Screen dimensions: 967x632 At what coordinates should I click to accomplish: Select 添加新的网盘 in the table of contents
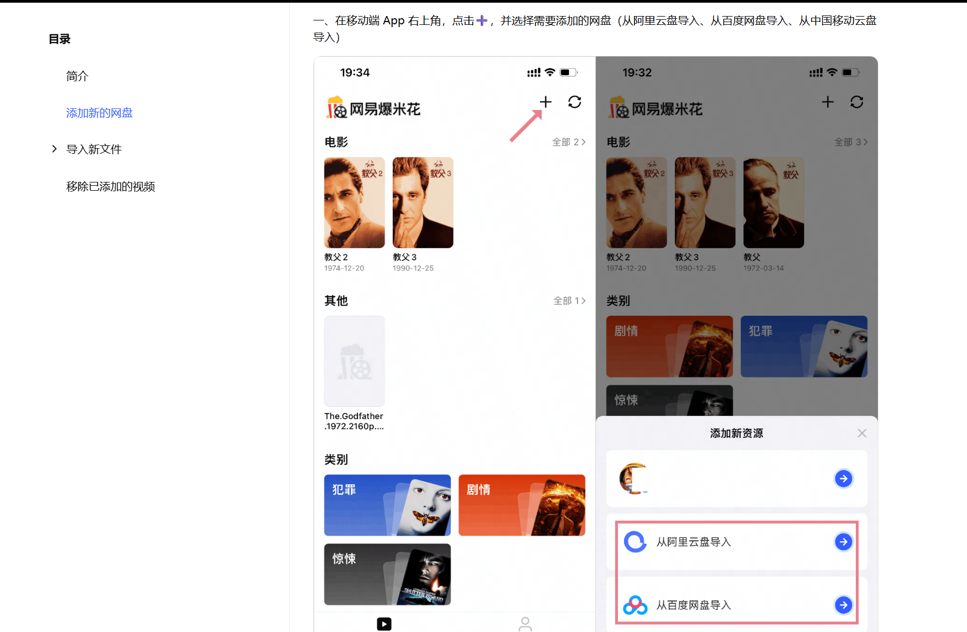[100, 113]
